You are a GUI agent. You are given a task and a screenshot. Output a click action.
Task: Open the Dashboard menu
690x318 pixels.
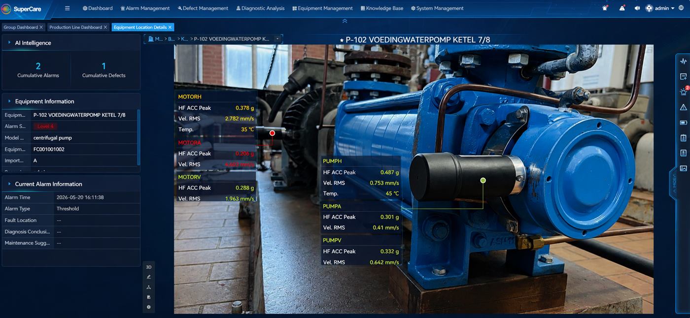(98, 8)
